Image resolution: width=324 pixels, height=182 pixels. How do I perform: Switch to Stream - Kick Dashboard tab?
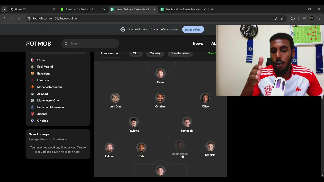coord(83,9)
